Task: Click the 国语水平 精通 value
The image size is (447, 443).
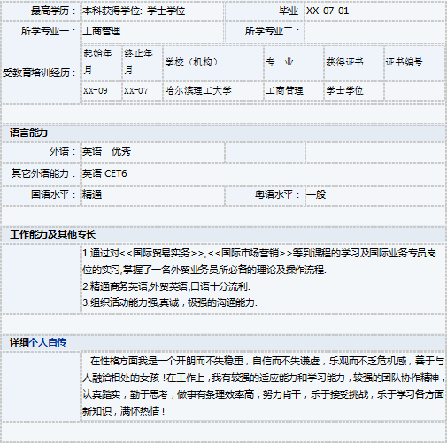Action: click(x=92, y=195)
